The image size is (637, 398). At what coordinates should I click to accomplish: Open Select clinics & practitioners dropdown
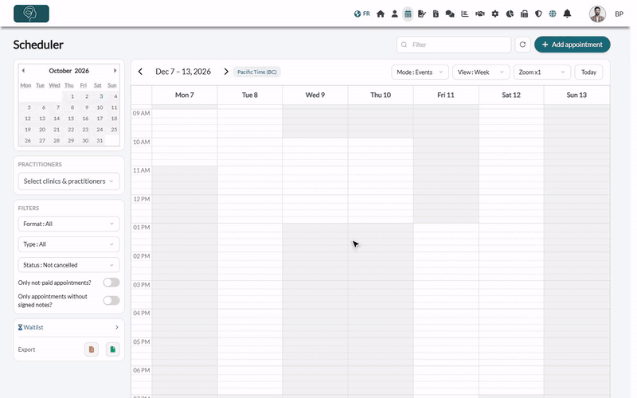click(68, 181)
